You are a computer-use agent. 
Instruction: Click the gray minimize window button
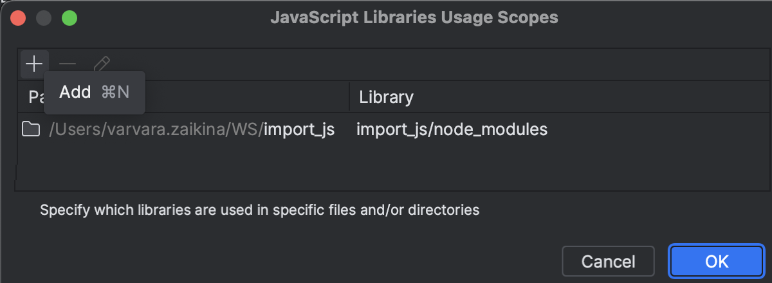click(x=44, y=18)
